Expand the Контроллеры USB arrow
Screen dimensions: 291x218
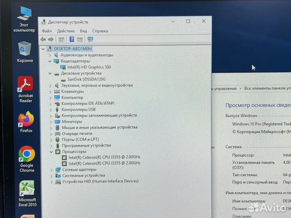tap(51, 110)
